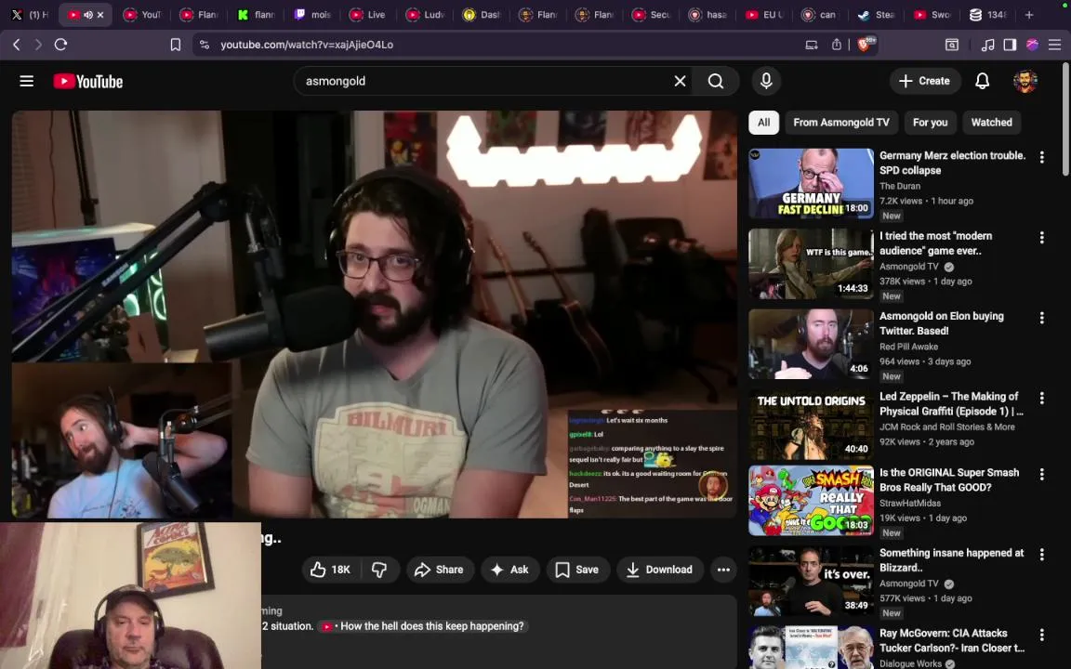This screenshot has width=1071, height=669.
Task: Select the Watched filter chip
Action: pos(992,123)
